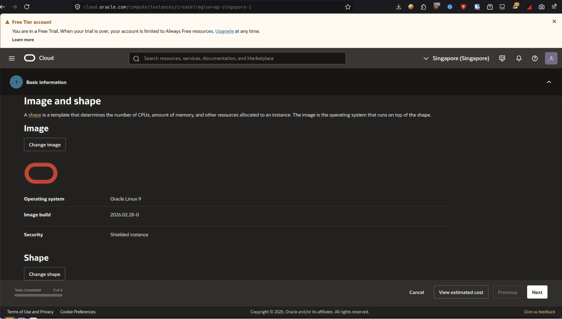Open the help question mark menu
The width and height of the screenshot is (562, 319).
535,58
